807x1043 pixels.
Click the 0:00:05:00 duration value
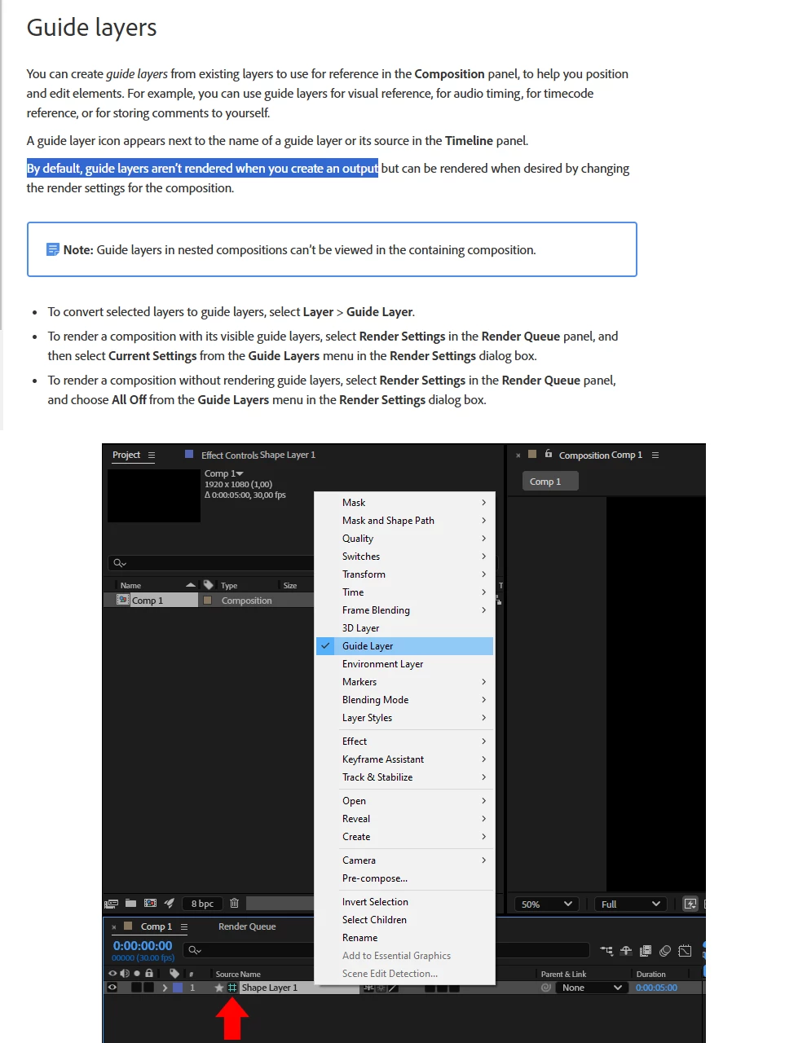point(656,988)
